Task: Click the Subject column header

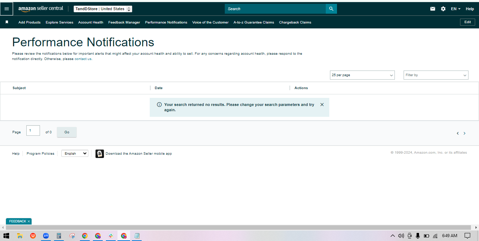Action: 19,88
